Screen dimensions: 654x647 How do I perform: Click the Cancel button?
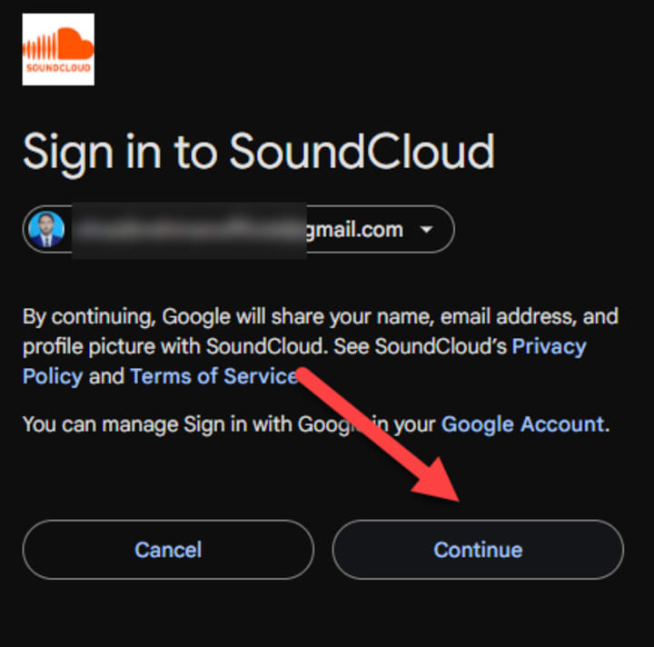(x=168, y=550)
